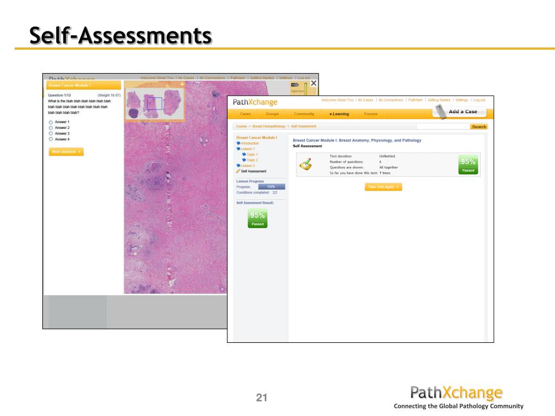This screenshot has height=416, width=555.
Task: Click the Question 1/12 label
Action: 60,95
